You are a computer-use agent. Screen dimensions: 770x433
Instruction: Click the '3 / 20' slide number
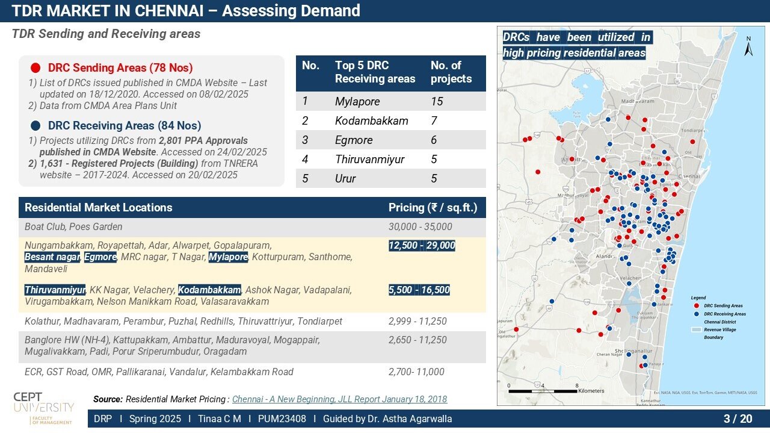pos(738,419)
